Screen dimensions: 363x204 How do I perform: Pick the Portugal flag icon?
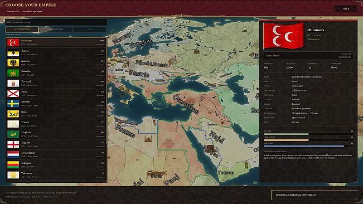click(x=13, y=83)
